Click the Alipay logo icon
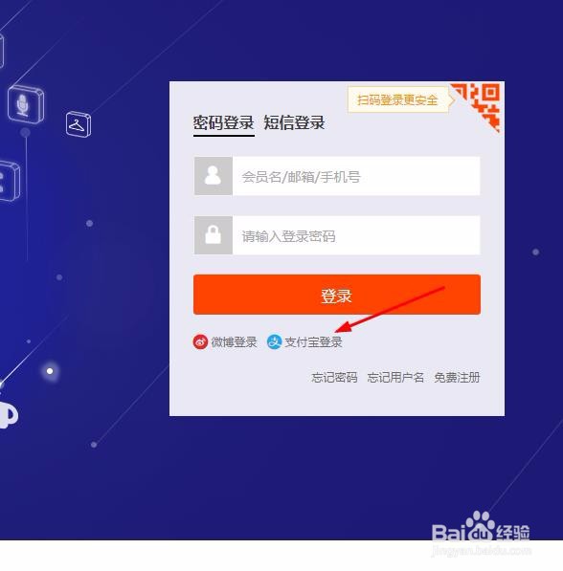The height and width of the screenshot is (571, 563). click(274, 342)
